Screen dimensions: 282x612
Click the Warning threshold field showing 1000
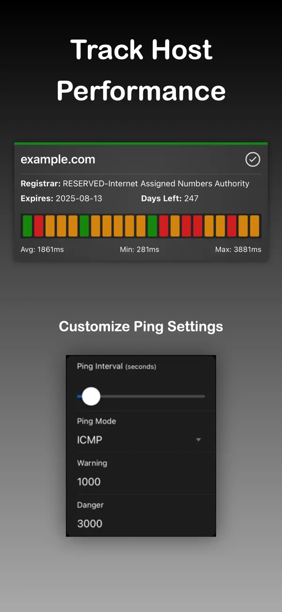tap(89, 482)
